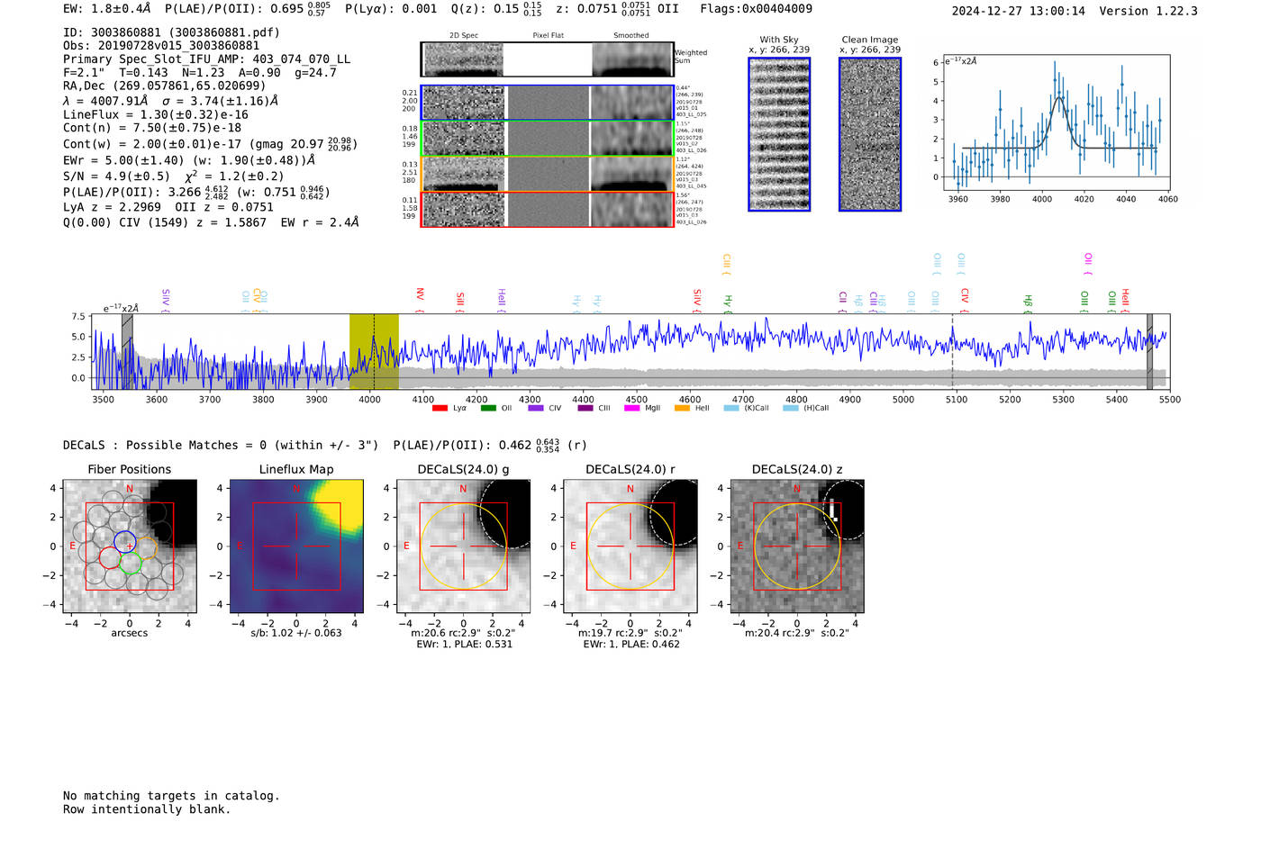Image resolution: width=1261 pixels, height=858 pixels.
Task: Click the (K)CaII legend swatch
Action: tap(731, 409)
